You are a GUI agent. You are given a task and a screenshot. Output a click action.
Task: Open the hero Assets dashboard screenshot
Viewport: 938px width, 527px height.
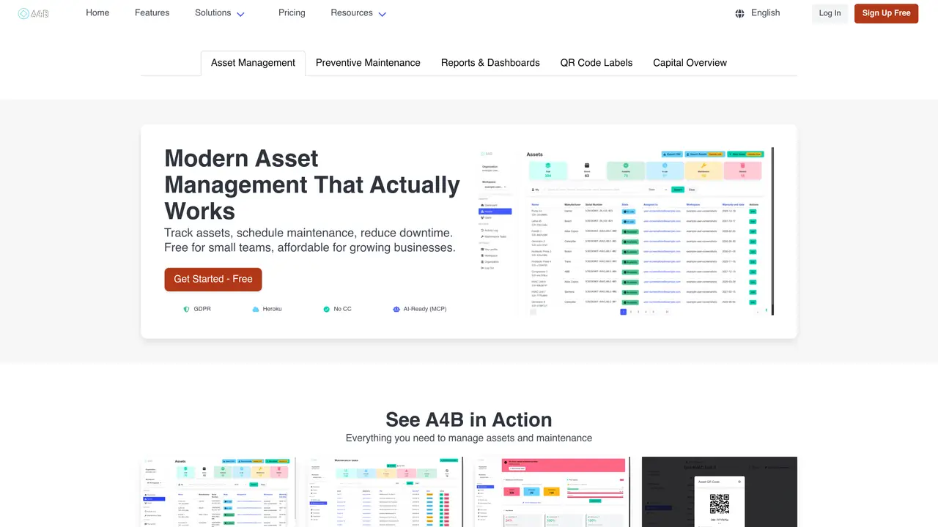[x=625, y=231]
